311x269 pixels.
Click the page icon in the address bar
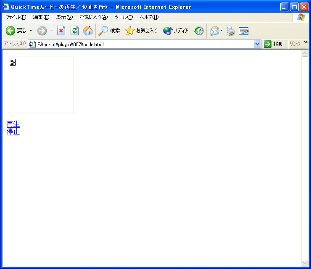pos(32,44)
